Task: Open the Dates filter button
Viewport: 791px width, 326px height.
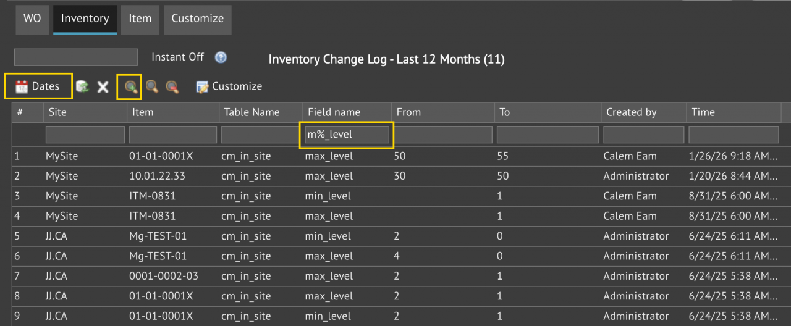Action: (38, 86)
